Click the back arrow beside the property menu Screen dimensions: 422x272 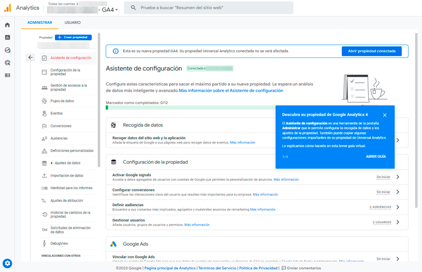[x=31, y=57]
